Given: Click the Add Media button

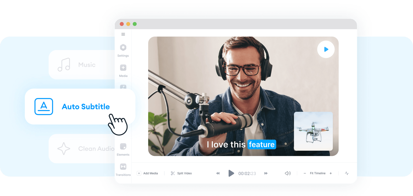Looking at the screenshot, I should (147, 173).
